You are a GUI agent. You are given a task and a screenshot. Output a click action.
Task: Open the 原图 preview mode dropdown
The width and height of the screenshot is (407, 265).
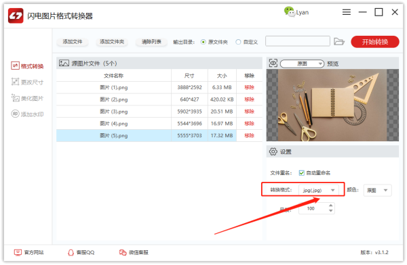[302, 64]
